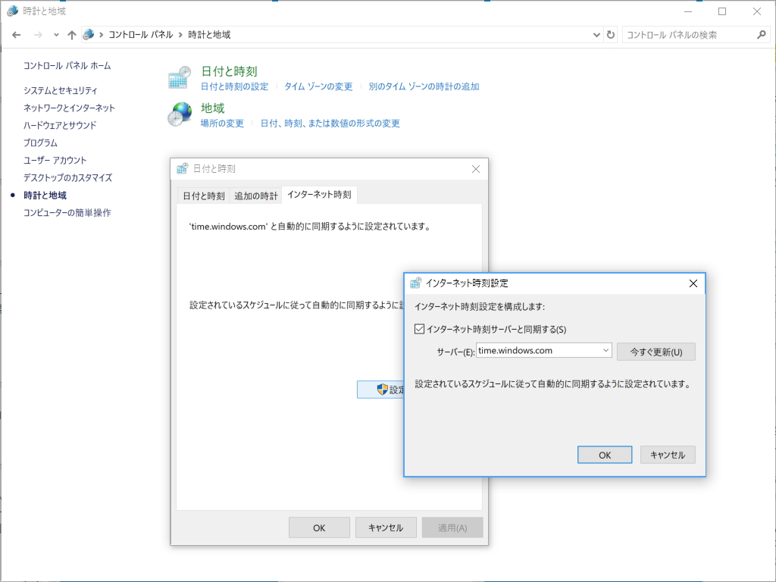Screen dimensions: 776x582
Task: Click the up arrow to go to parent folder
Action: coord(71,34)
